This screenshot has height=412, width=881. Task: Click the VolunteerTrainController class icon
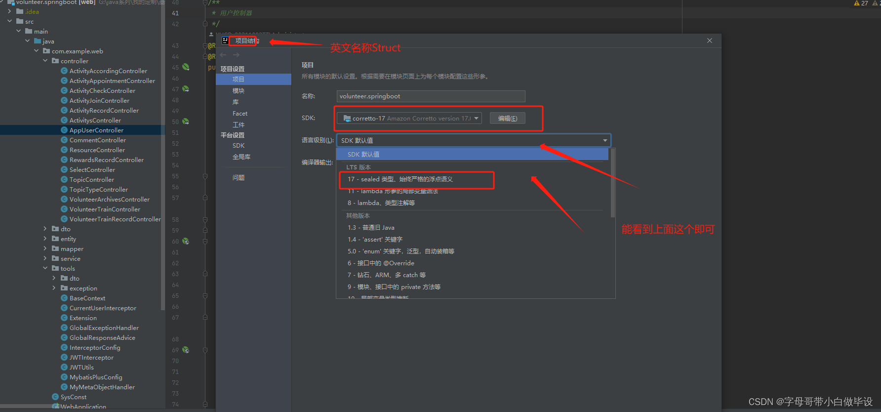(x=64, y=209)
